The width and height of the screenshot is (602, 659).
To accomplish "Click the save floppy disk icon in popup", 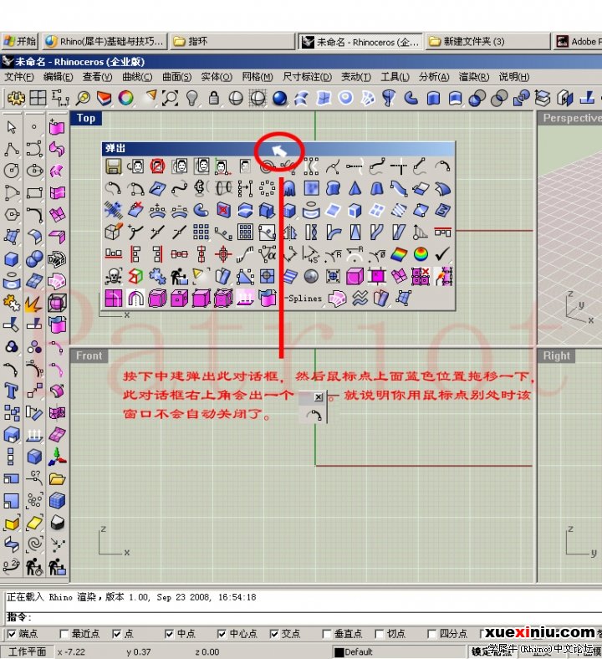I will click(x=113, y=166).
